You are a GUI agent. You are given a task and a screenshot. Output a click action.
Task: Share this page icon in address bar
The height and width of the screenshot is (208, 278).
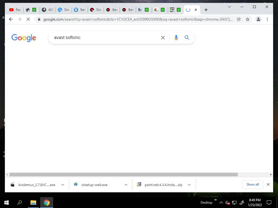point(239,19)
